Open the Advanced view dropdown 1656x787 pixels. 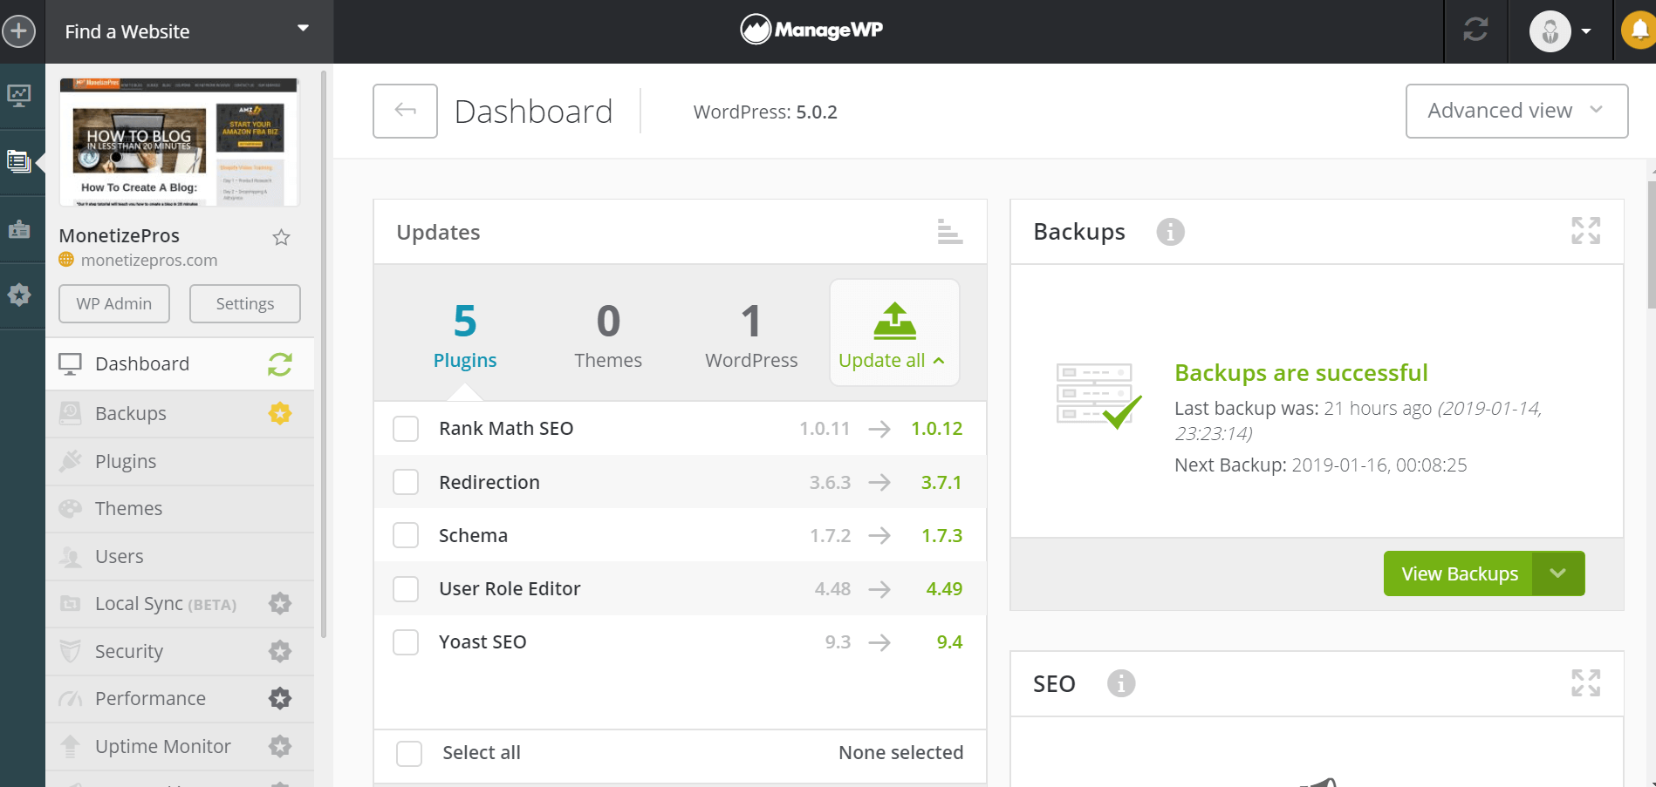1516,111
